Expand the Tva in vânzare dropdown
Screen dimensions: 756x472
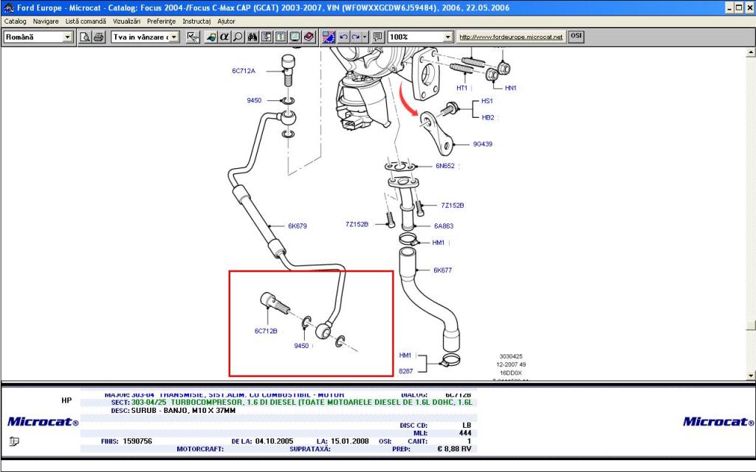174,37
